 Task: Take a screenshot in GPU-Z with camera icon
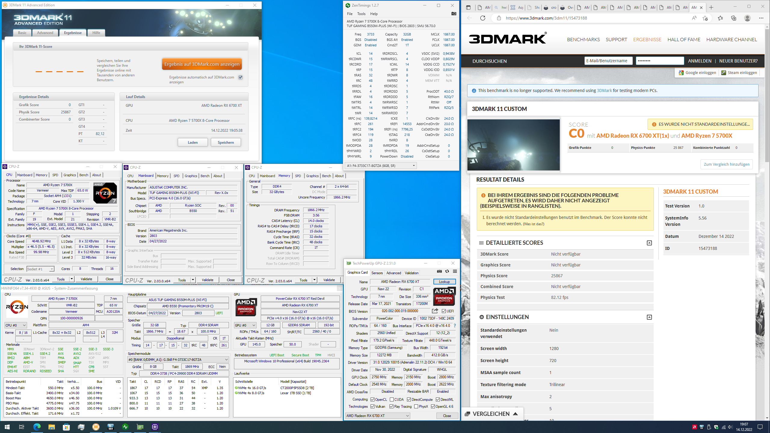[439, 271]
